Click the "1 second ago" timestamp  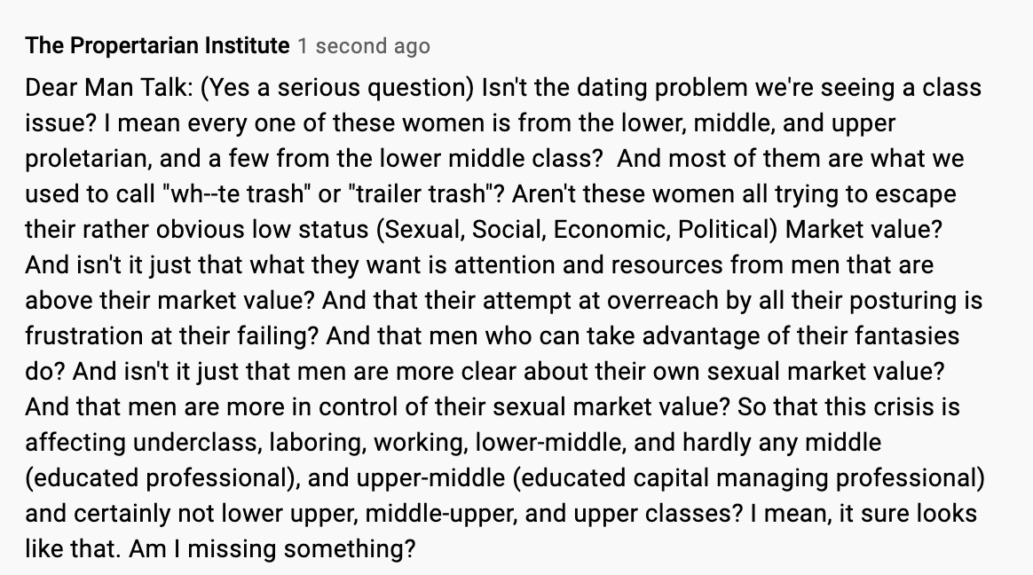364,46
